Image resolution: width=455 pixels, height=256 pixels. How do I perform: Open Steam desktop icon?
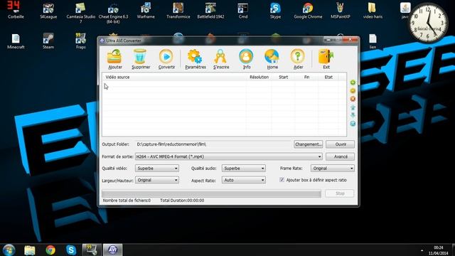pyautogui.click(x=48, y=41)
